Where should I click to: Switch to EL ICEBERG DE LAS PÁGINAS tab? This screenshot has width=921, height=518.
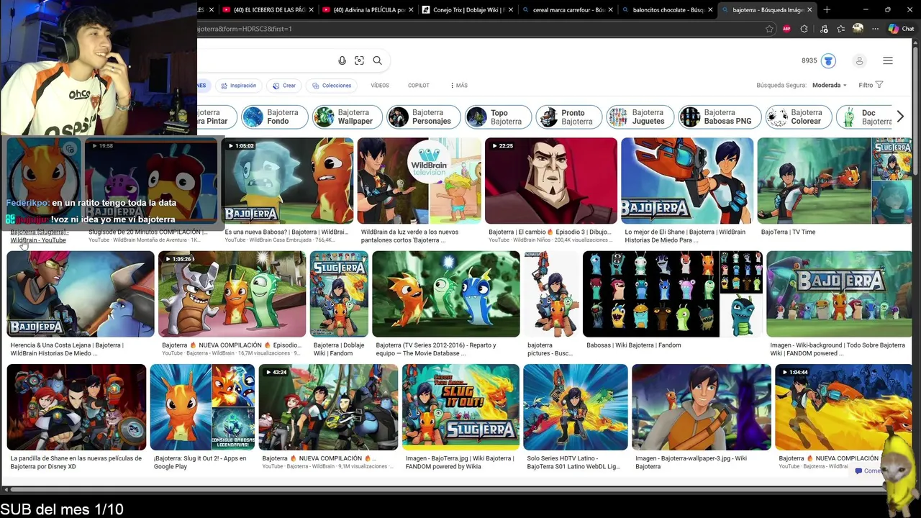pyautogui.click(x=267, y=9)
